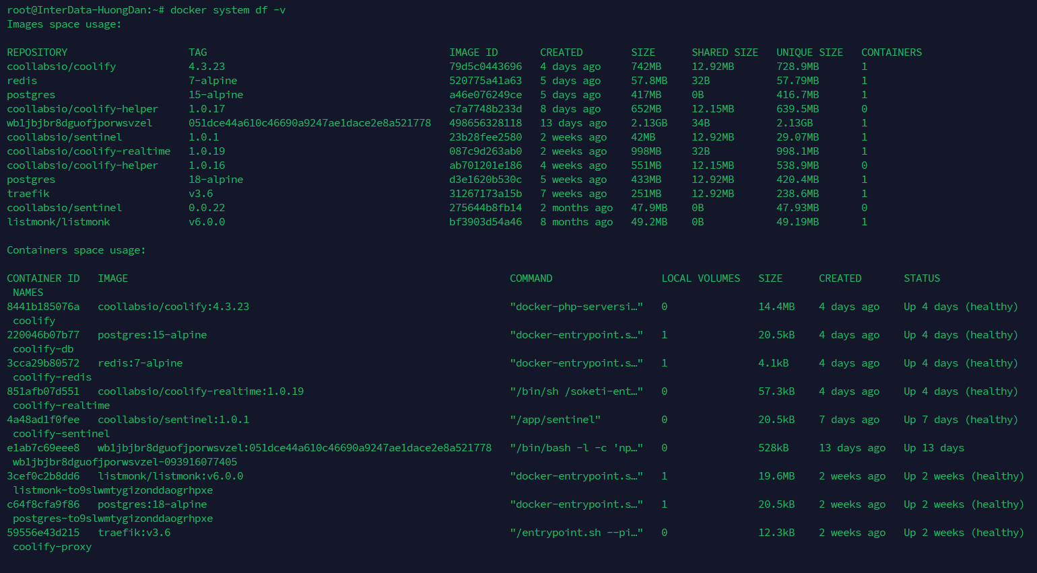Select repository coollabsio/coolify-realtime
This screenshot has width=1037, height=573.
tap(88, 151)
